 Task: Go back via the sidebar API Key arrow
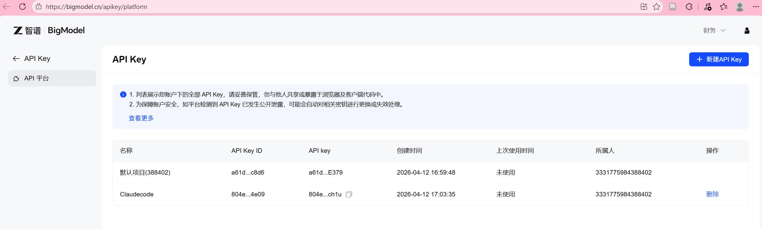tap(16, 59)
